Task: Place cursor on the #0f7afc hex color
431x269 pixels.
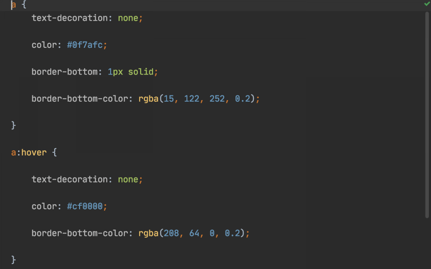Action: (85, 45)
